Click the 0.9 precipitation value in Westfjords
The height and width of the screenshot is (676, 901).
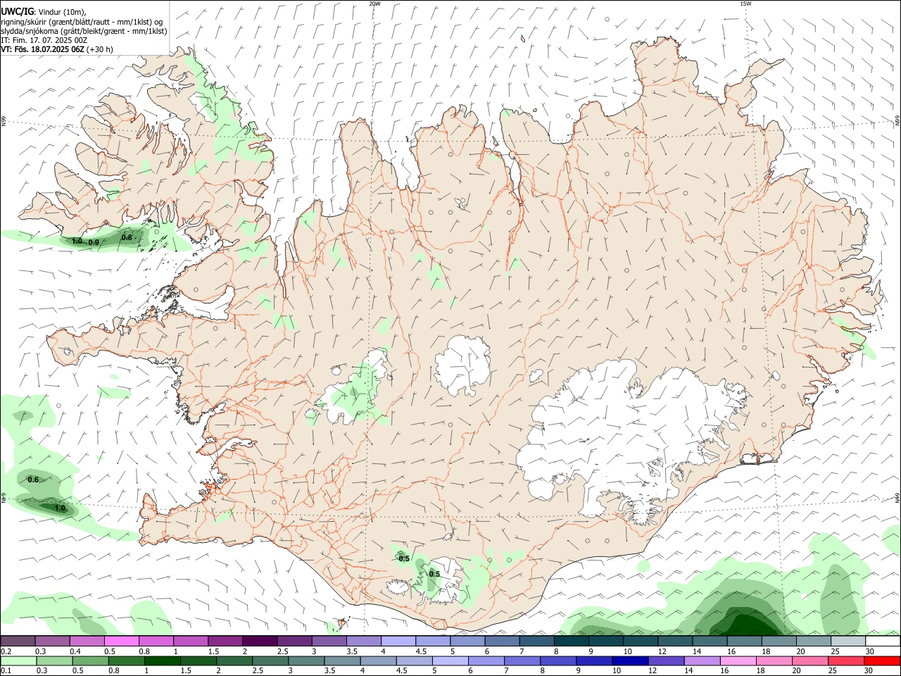tap(94, 242)
